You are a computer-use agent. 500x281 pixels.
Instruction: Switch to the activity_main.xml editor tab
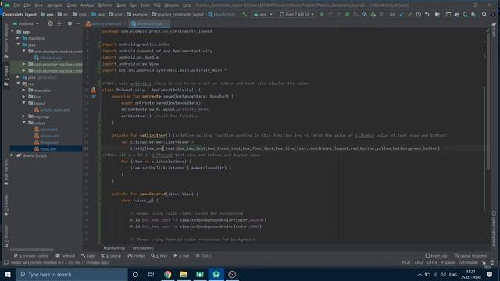pyautogui.click(x=106, y=23)
